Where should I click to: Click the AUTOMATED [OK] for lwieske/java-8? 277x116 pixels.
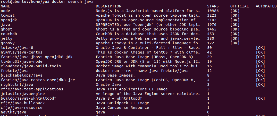point(261,48)
